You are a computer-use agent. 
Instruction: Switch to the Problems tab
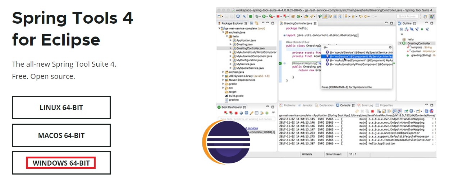288,105
